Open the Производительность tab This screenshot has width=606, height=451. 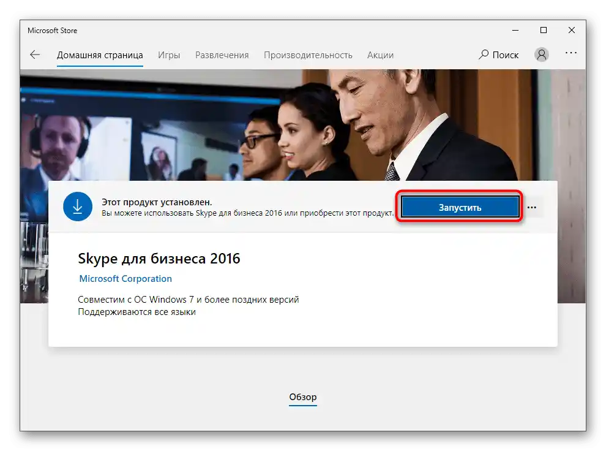point(308,55)
